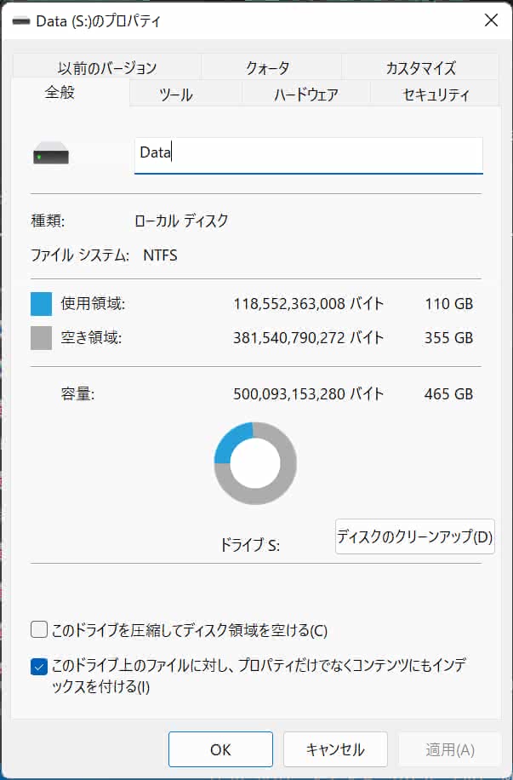Image resolution: width=513 pixels, height=780 pixels.
Task: Close the properties dialog window
Action: pos(491,21)
